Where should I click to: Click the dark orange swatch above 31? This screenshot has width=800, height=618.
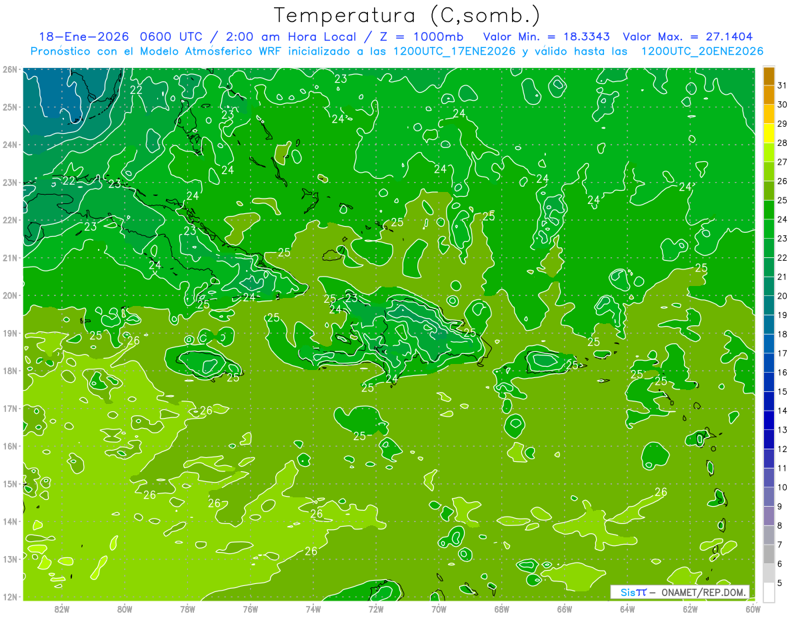click(769, 76)
